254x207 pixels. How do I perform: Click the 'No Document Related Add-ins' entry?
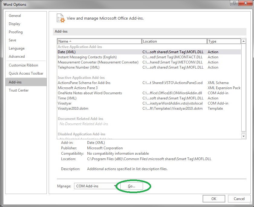(x=83, y=124)
